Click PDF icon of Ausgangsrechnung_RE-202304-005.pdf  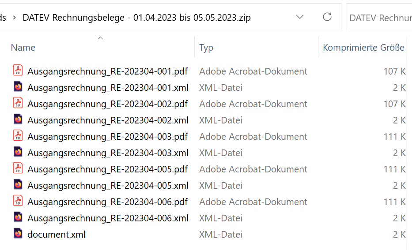(x=18, y=168)
